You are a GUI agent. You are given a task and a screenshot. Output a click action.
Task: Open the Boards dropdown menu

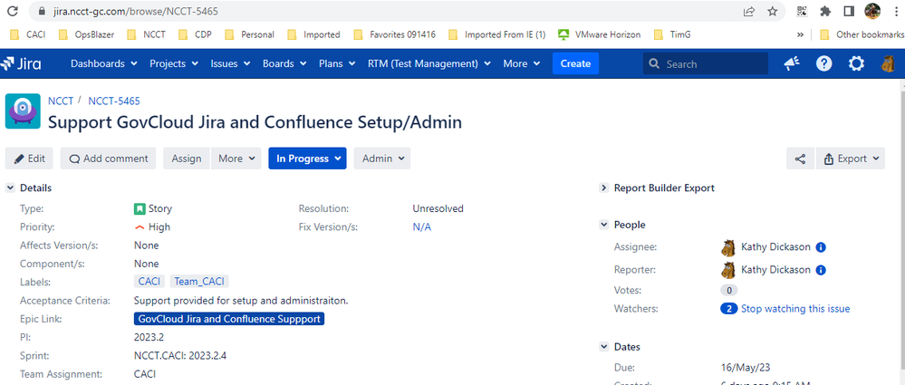[284, 63]
